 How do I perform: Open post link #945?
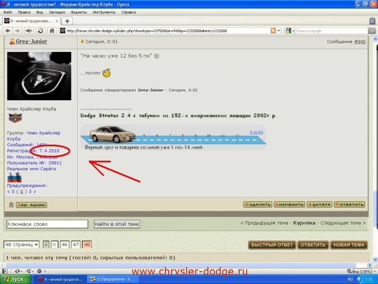coord(360,42)
